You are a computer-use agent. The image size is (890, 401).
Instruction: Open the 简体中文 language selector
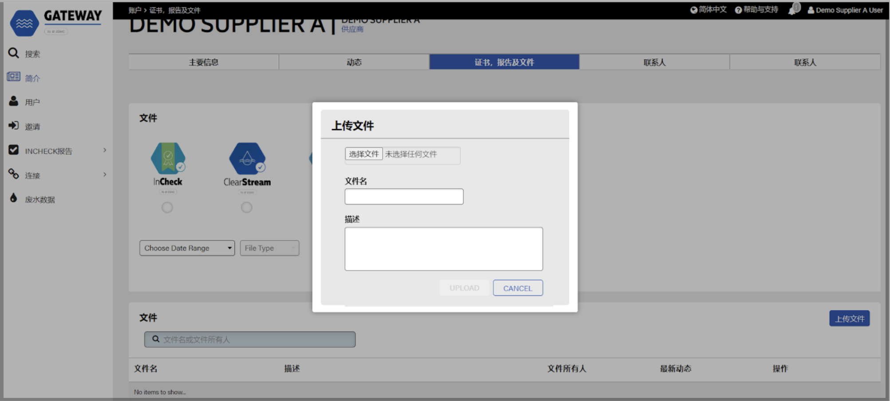point(708,10)
